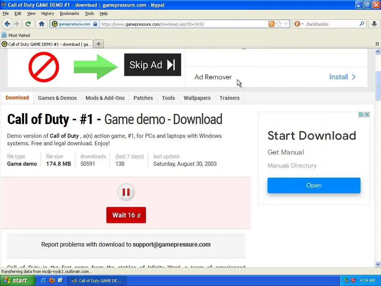Click the vertical scrollbar thumb
The height and width of the screenshot is (286, 381).
(378, 85)
